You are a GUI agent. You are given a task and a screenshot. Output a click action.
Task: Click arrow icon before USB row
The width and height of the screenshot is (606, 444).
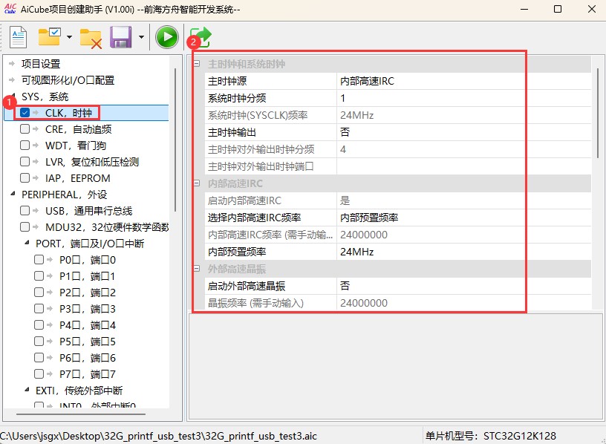[x=36, y=210]
